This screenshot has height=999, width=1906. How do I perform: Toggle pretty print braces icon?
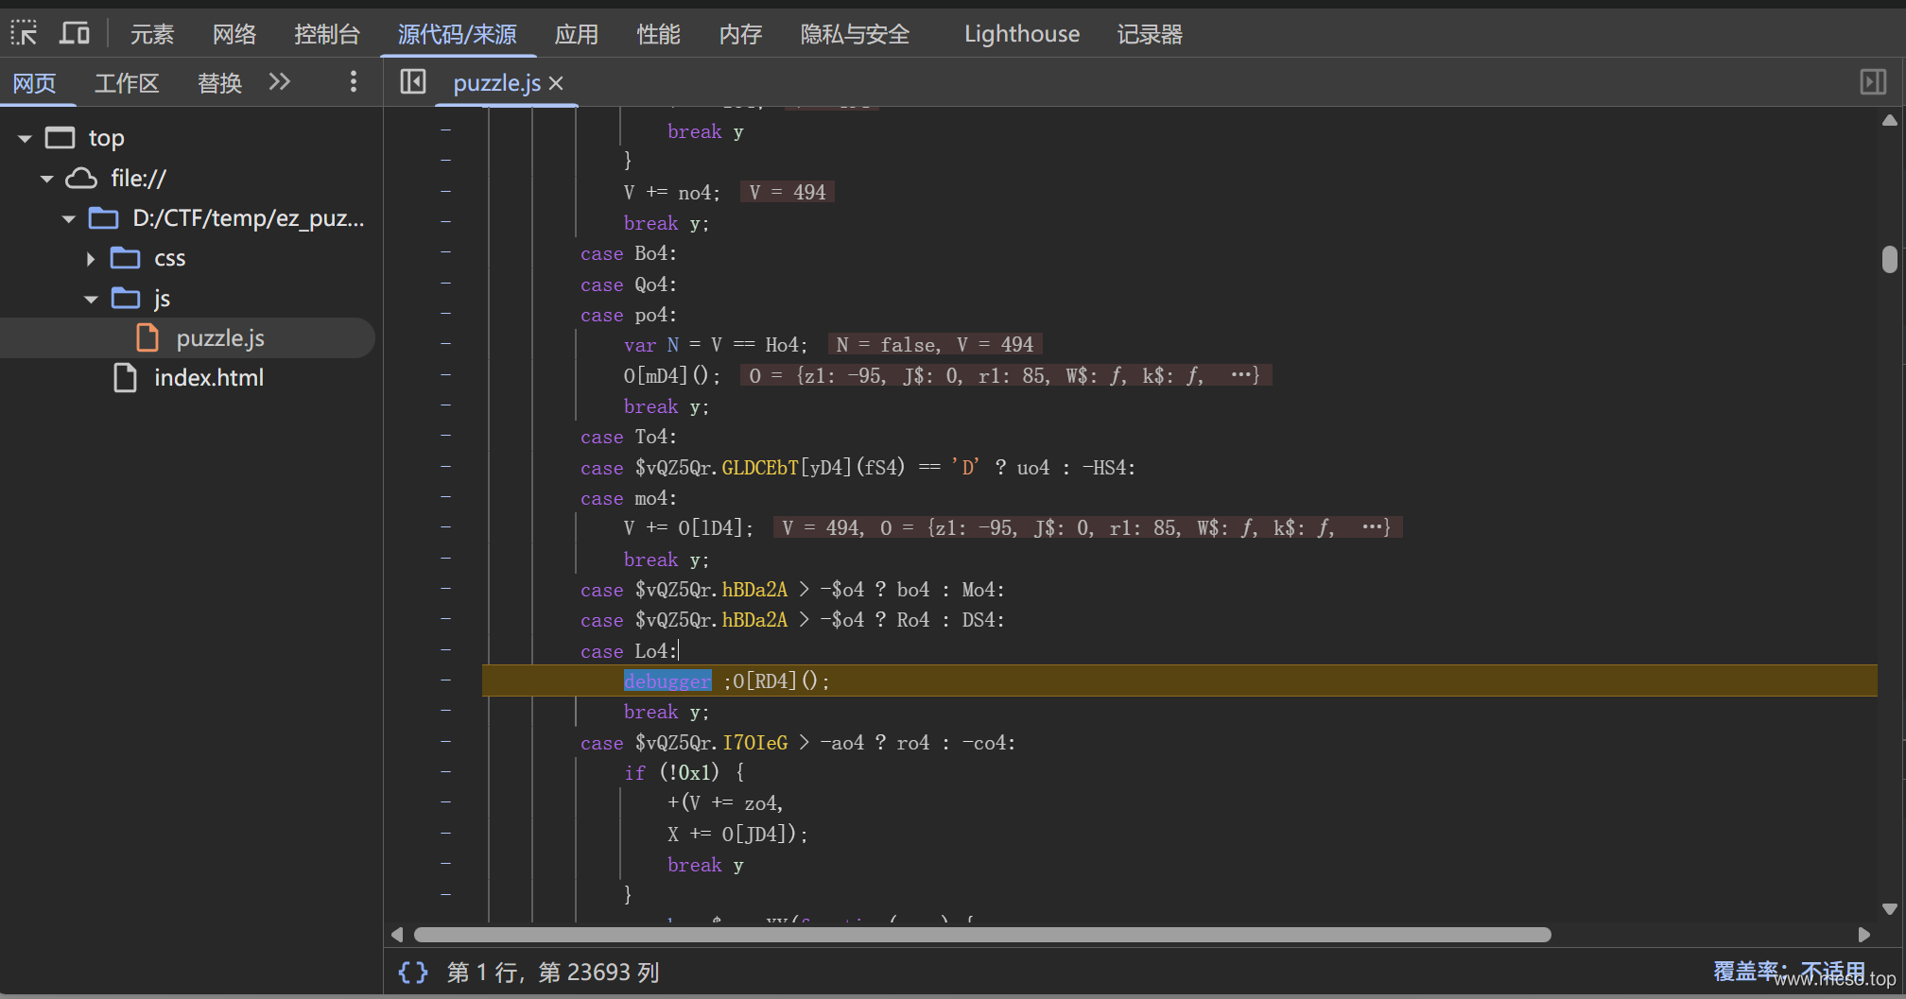pyautogui.click(x=413, y=973)
